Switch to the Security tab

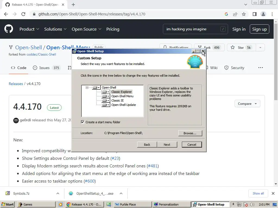pyautogui.click(x=234, y=68)
